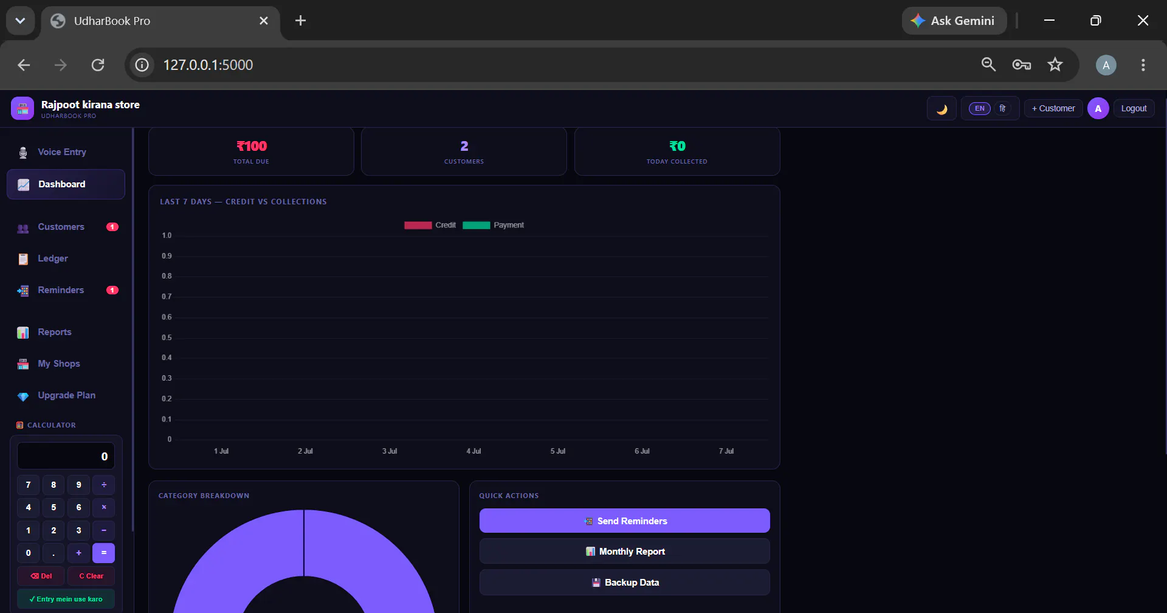Click calculator key 8
Screen dimensions: 1167x613
(x=53, y=485)
